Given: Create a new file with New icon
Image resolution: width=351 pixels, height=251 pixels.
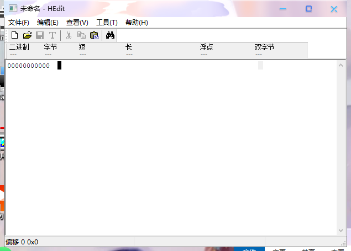Looking at the screenshot, I should click(x=15, y=35).
